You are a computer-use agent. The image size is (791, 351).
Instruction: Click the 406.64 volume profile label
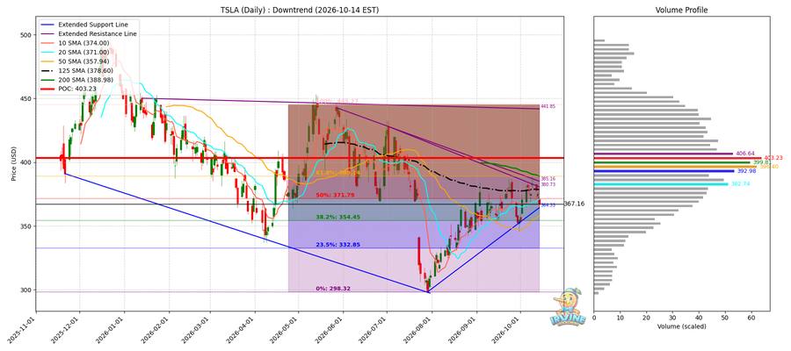[x=745, y=153]
